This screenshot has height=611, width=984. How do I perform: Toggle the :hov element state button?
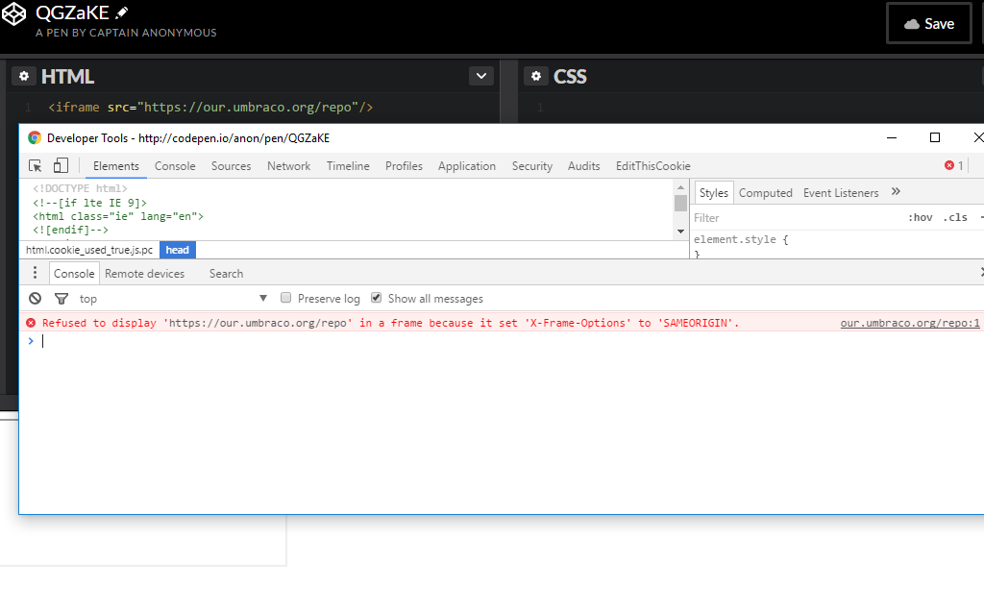pyautogui.click(x=920, y=218)
